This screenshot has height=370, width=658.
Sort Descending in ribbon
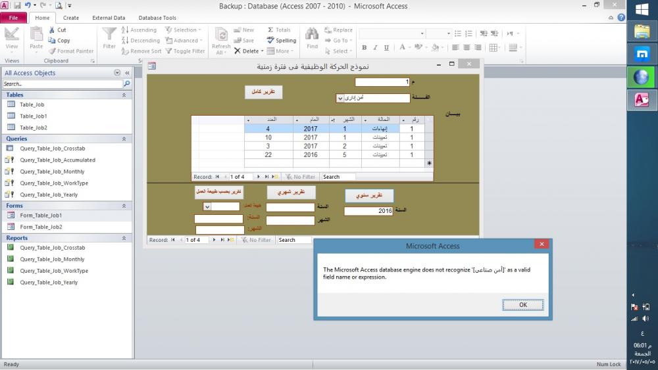coord(141,41)
